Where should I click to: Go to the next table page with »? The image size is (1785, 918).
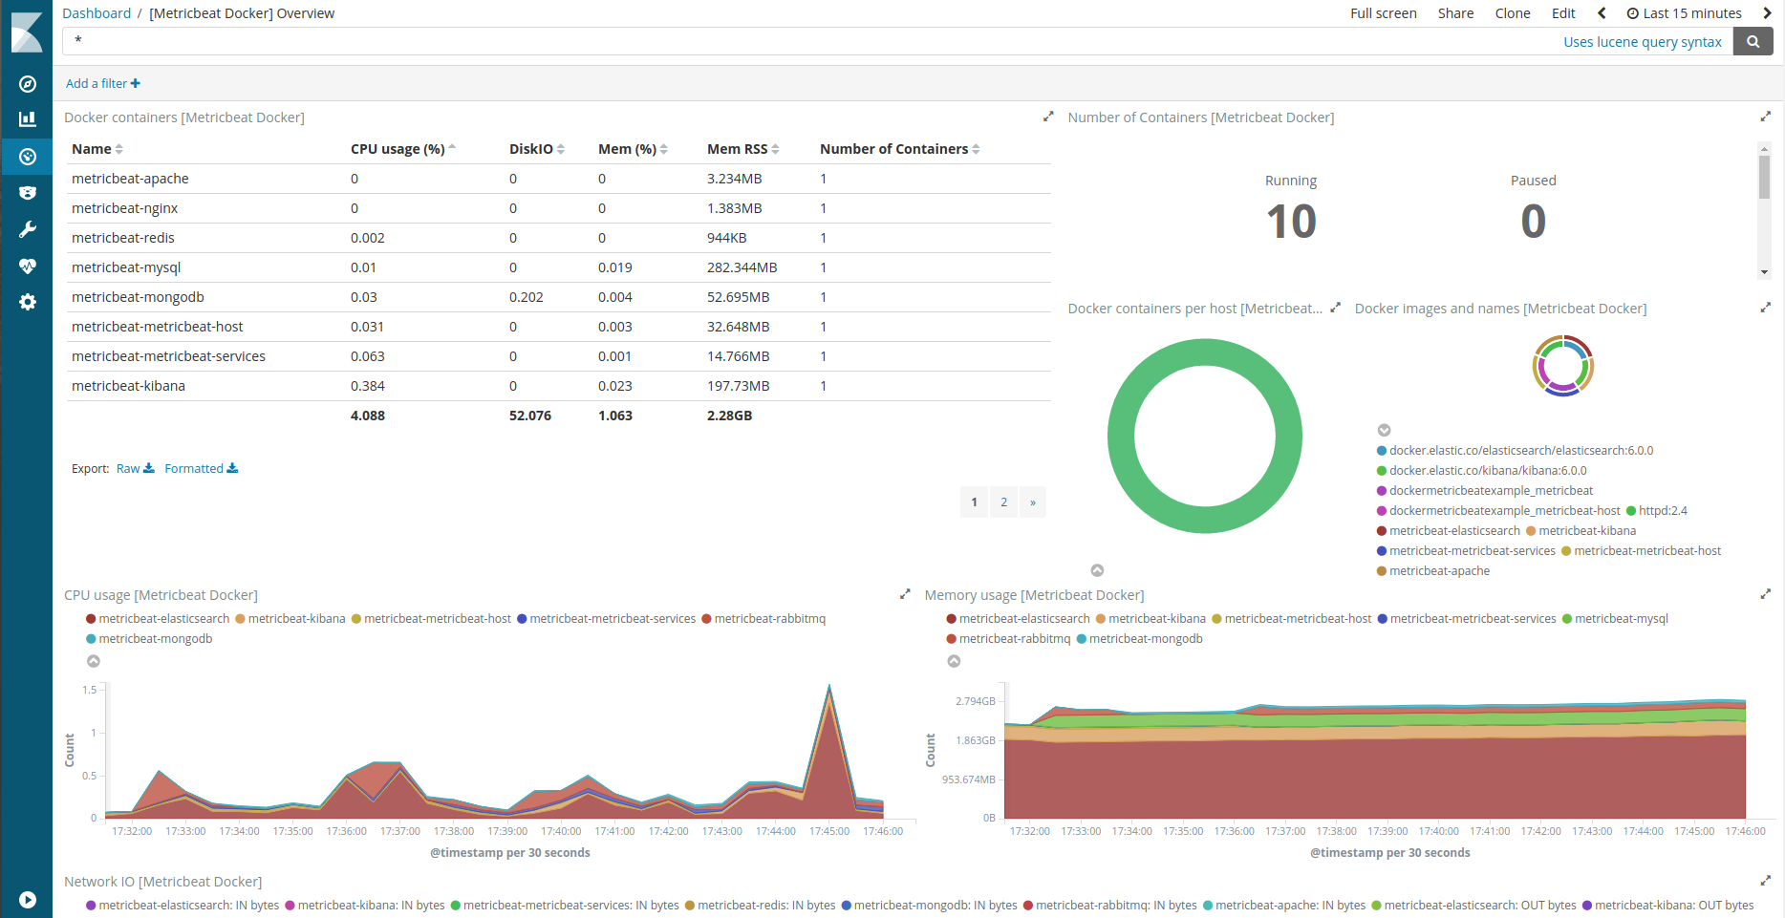pos(1033,502)
